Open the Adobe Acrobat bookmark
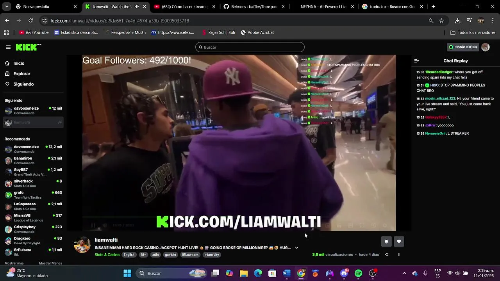Image resolution: width=500 pixels, height=281 pixels. 257,33
